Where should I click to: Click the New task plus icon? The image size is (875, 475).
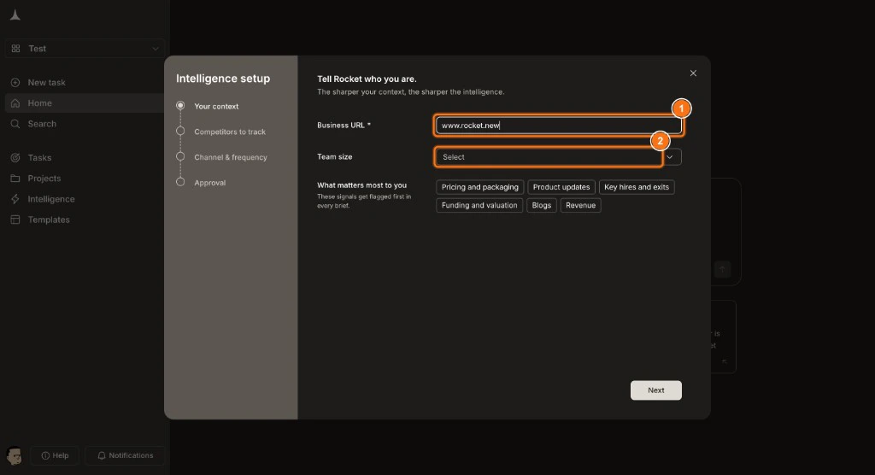click(x=15, y=83)
